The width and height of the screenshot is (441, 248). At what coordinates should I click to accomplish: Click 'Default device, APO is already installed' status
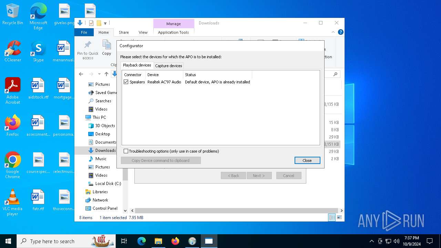(x=217, y=82)
